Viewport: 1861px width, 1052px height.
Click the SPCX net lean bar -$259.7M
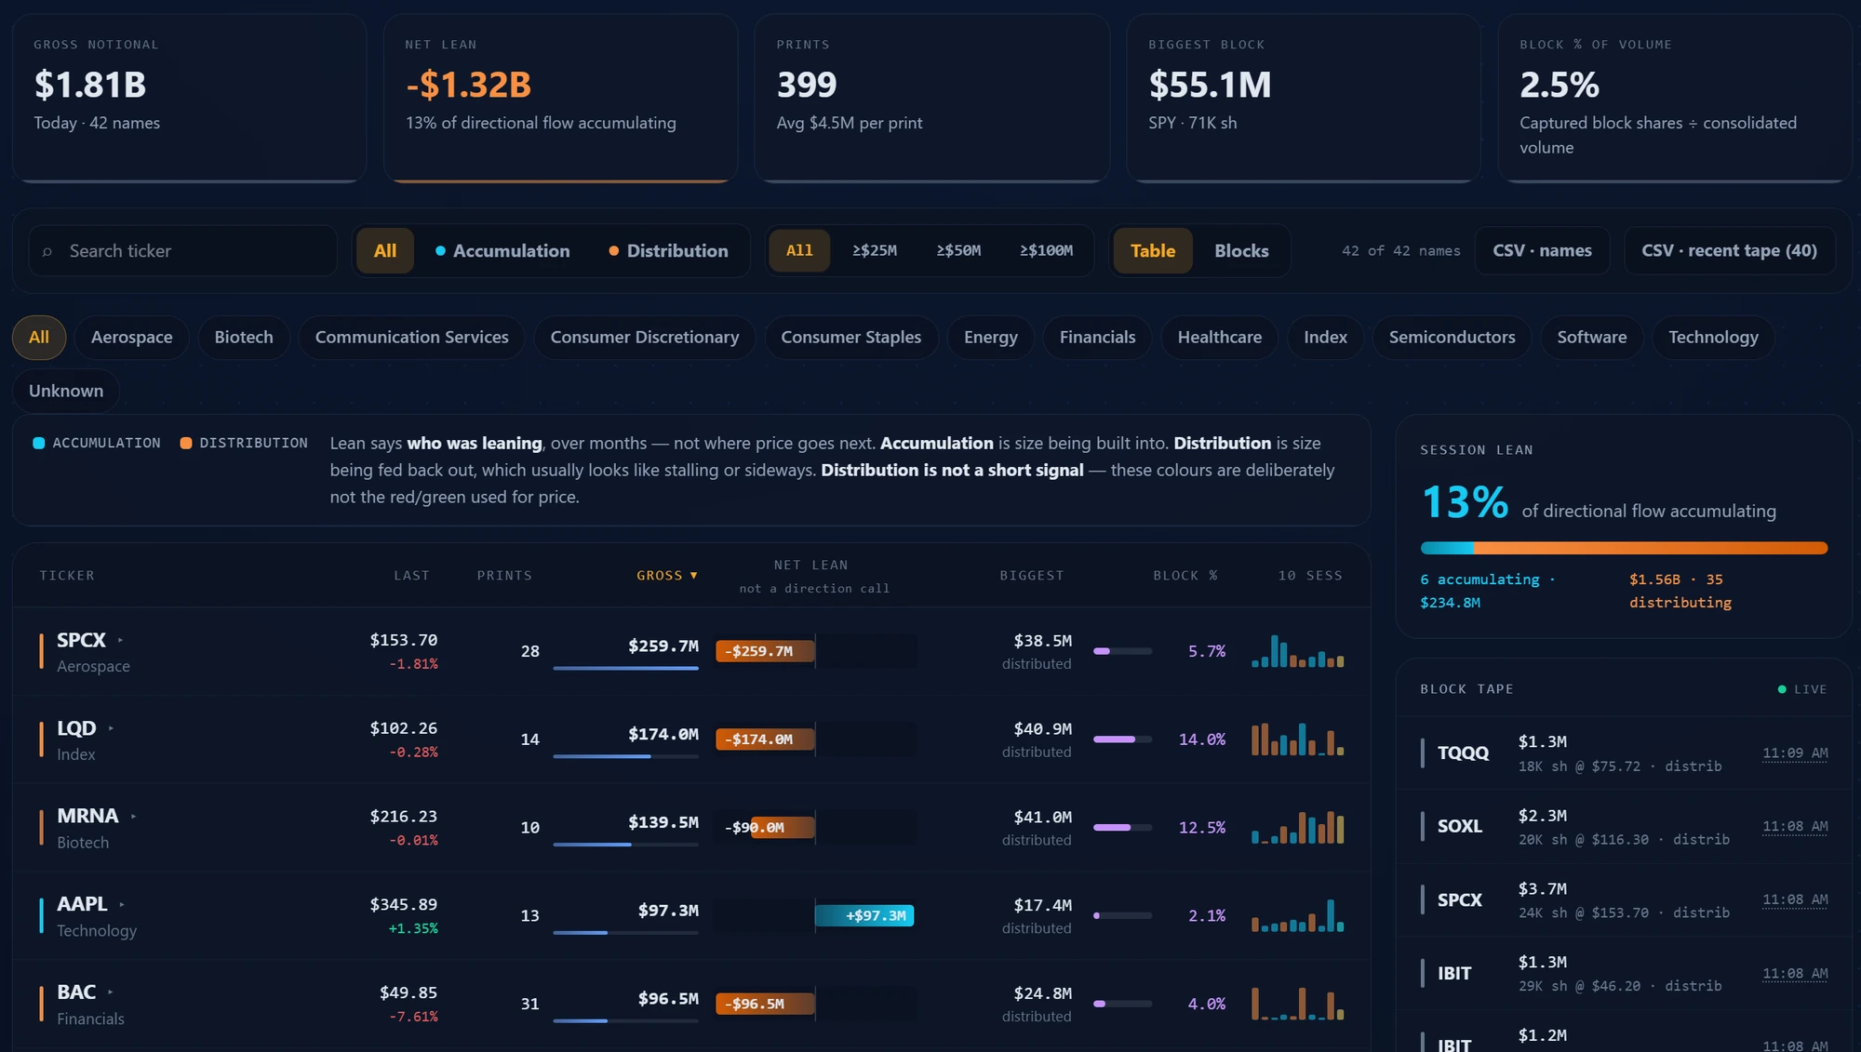[765, 651]
